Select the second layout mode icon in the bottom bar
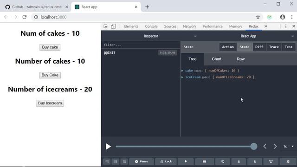 pos(116,161)
